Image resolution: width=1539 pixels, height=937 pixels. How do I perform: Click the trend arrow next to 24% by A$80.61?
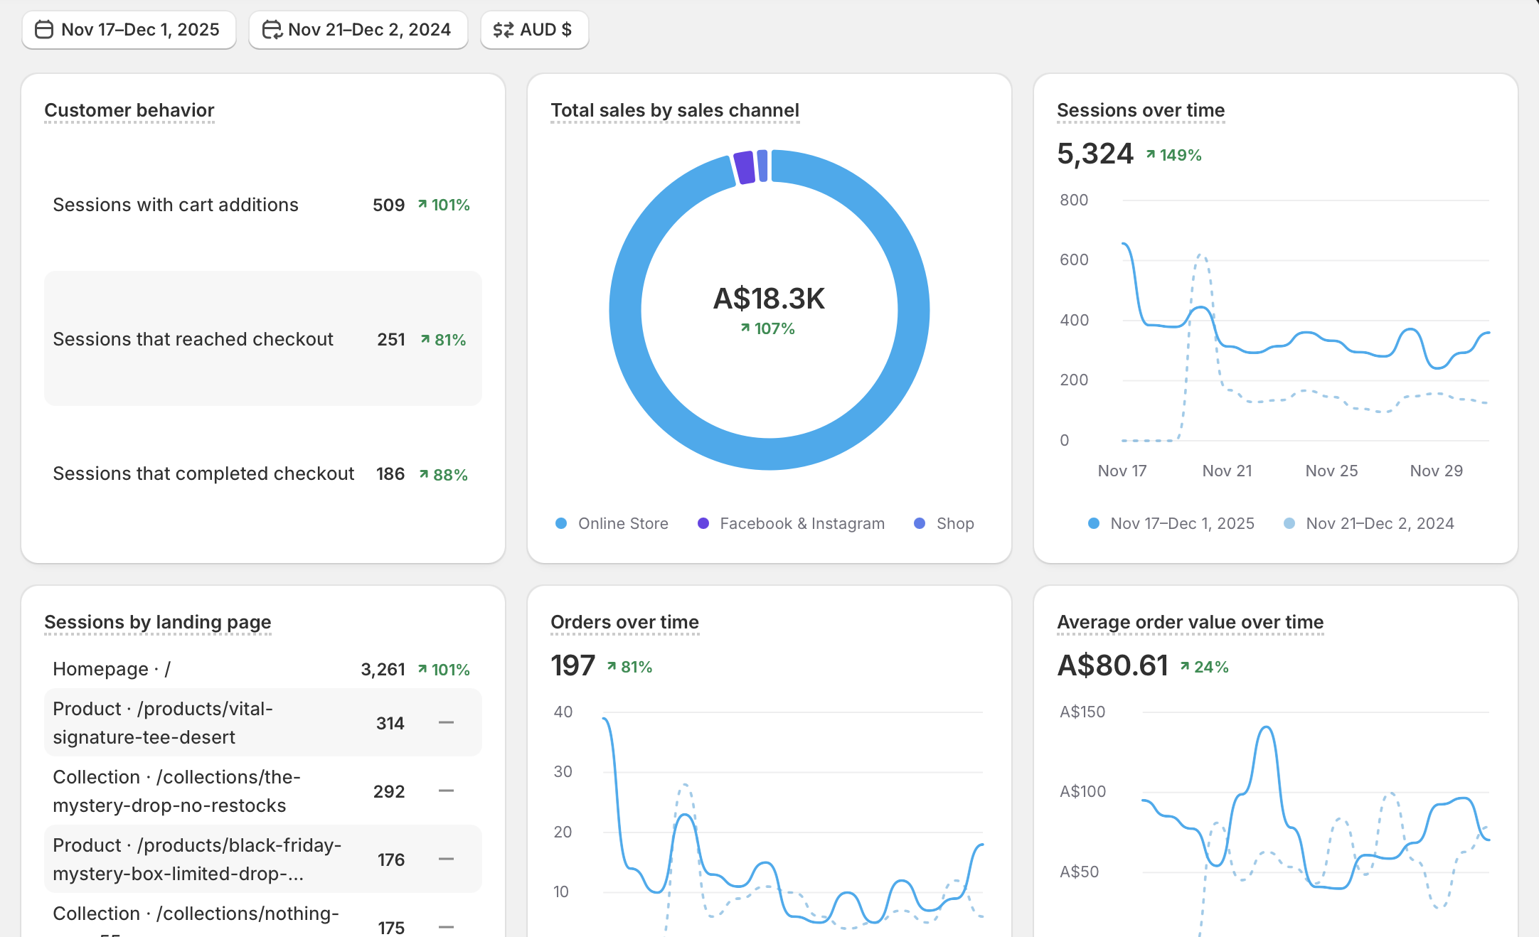[1184, 666]
